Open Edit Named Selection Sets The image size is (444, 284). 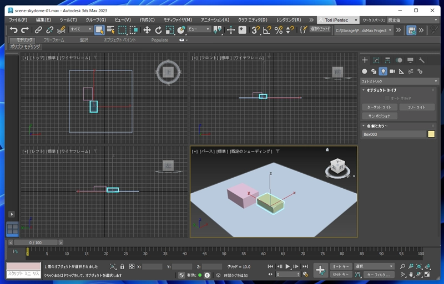303,30
